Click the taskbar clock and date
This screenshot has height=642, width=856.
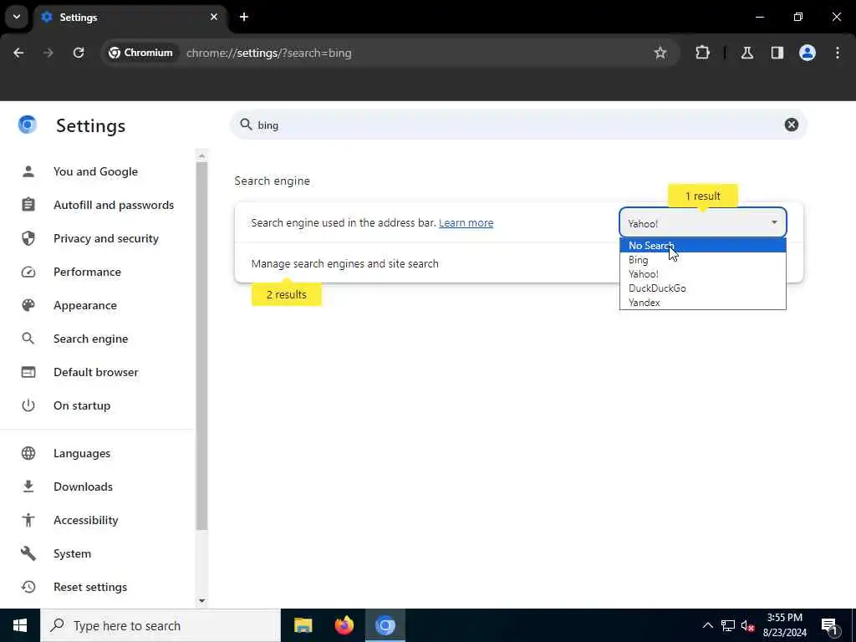click(x=784, y=625)
